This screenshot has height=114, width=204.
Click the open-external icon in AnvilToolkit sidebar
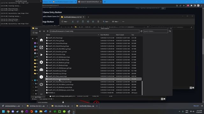click(41, 47)
